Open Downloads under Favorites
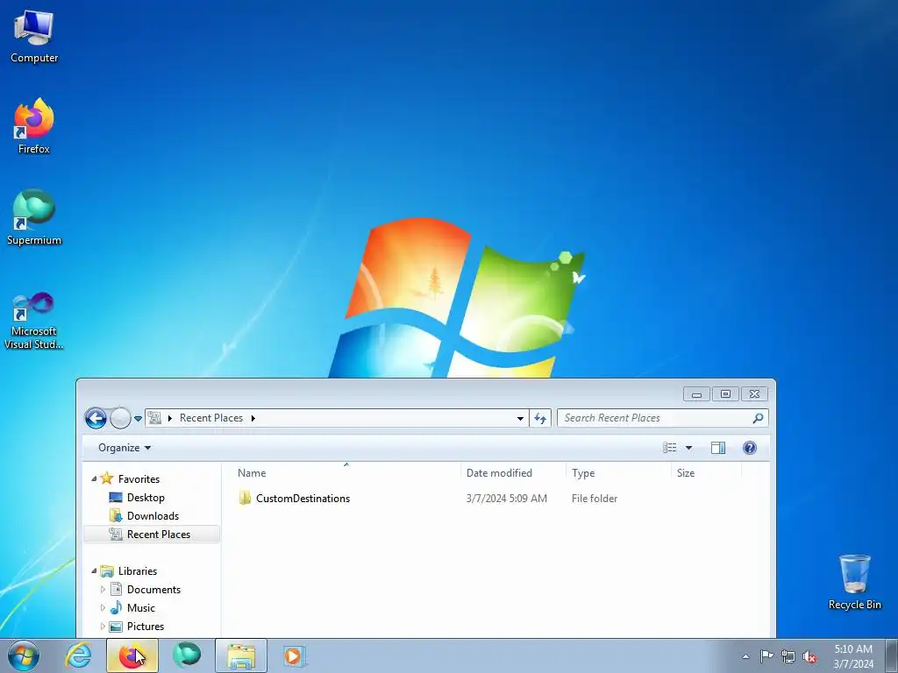 pos(153,515)
